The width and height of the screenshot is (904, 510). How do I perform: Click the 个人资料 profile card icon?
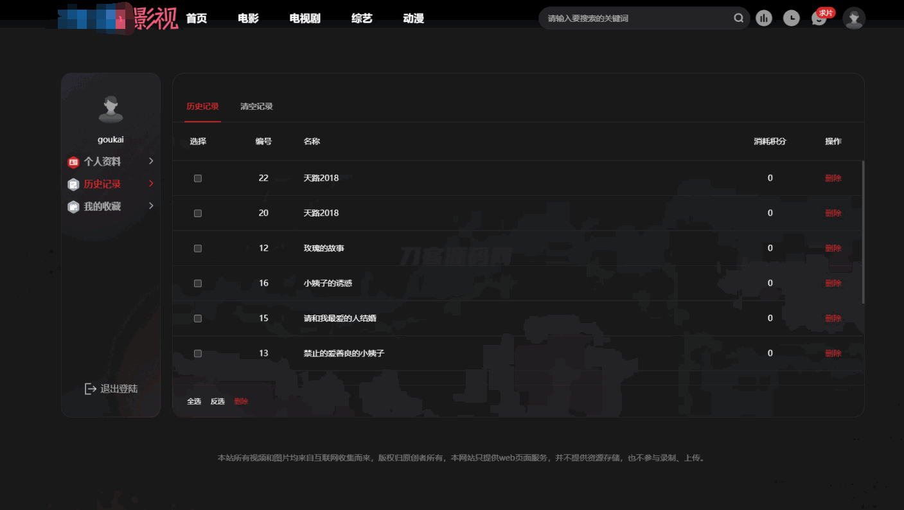point(73,162)
